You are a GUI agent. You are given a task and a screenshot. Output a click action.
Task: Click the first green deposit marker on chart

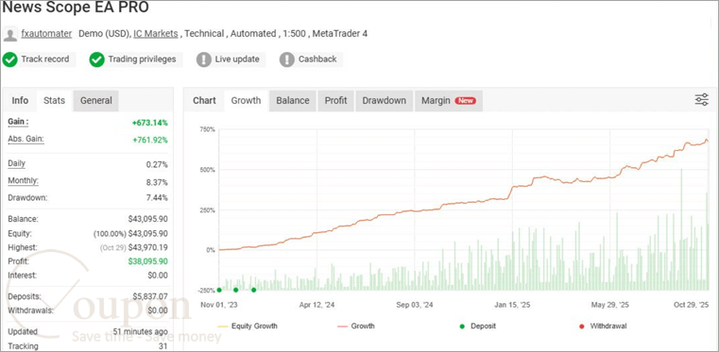click(x=219, y=290)
